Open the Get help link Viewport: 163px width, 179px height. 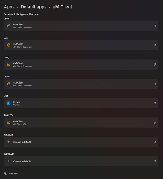(x=14, y=174)
